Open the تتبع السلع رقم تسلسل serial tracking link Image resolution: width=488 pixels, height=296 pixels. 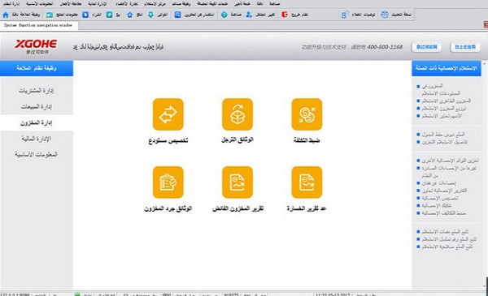449,239
